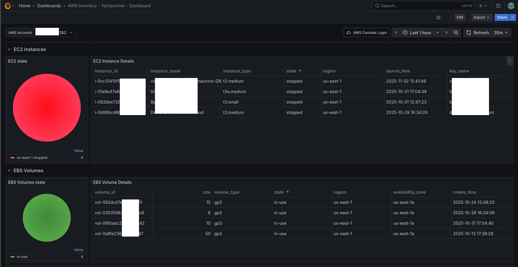
Task: Sort by availability_zone column
Action: pos(409,192)
